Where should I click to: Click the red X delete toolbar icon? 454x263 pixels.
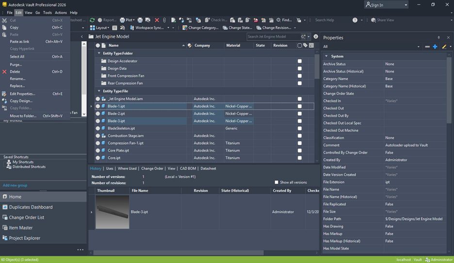click(x=157, y=20)
